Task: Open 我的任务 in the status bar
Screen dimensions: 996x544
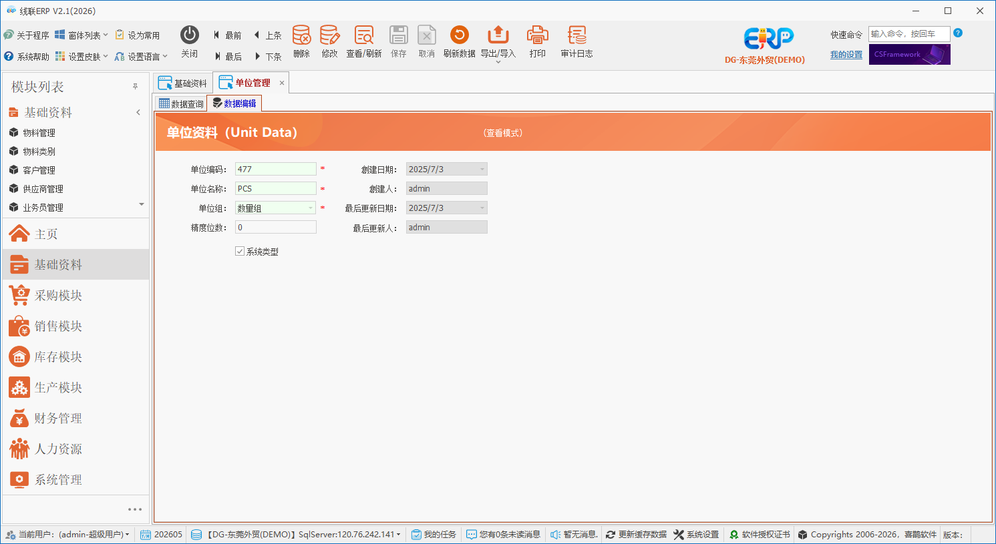Action: [x=434, y=534]
